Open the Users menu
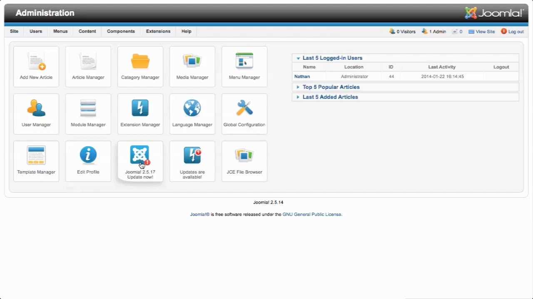Image resolution: width=533 pixels, height=299 pixels. (x=36, y=31)
